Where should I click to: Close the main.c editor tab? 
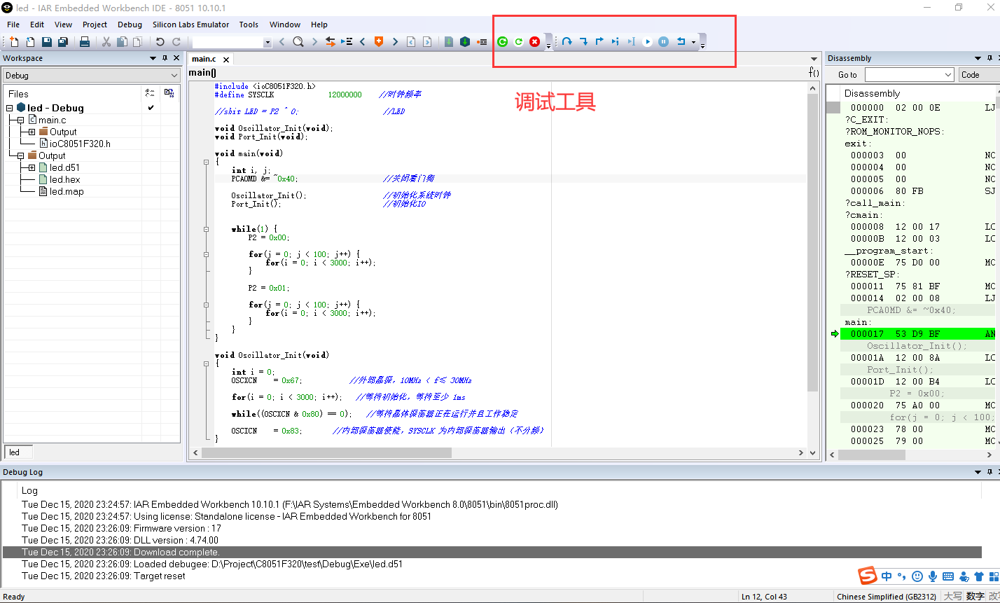[226, 60]
